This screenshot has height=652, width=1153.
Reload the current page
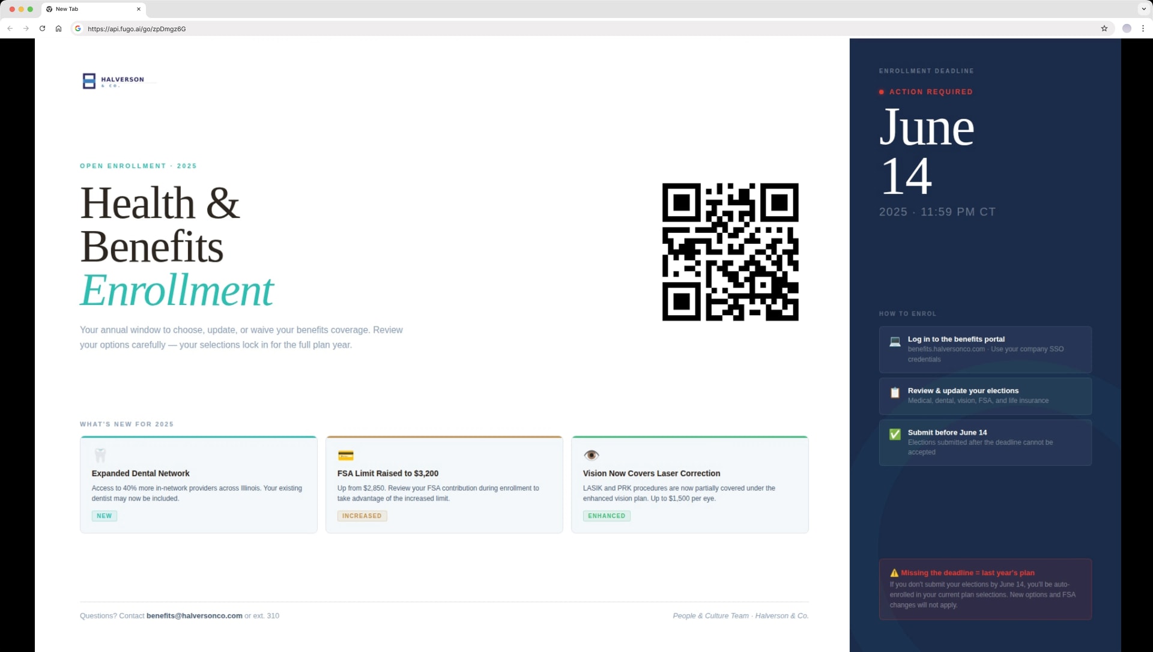(42, 28)
